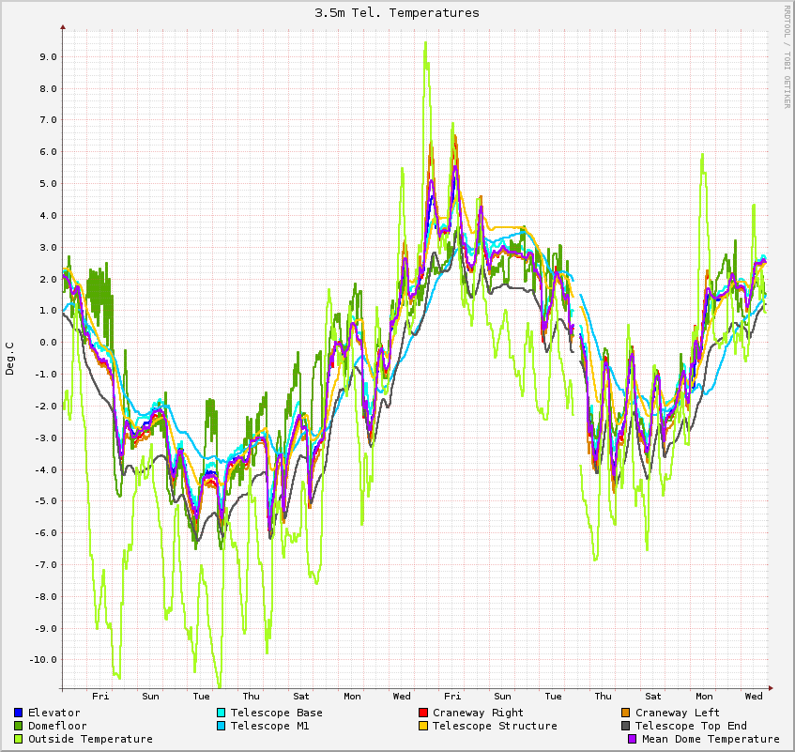Click the "Deg.C" y-axis label
The height and width of the screenshot is (752, 795).
[x=10, y=358]
